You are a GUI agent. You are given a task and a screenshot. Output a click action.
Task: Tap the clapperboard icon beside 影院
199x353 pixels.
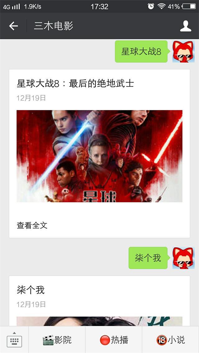click(48, 340)
